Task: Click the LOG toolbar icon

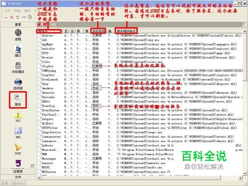Action: (24, 17)
